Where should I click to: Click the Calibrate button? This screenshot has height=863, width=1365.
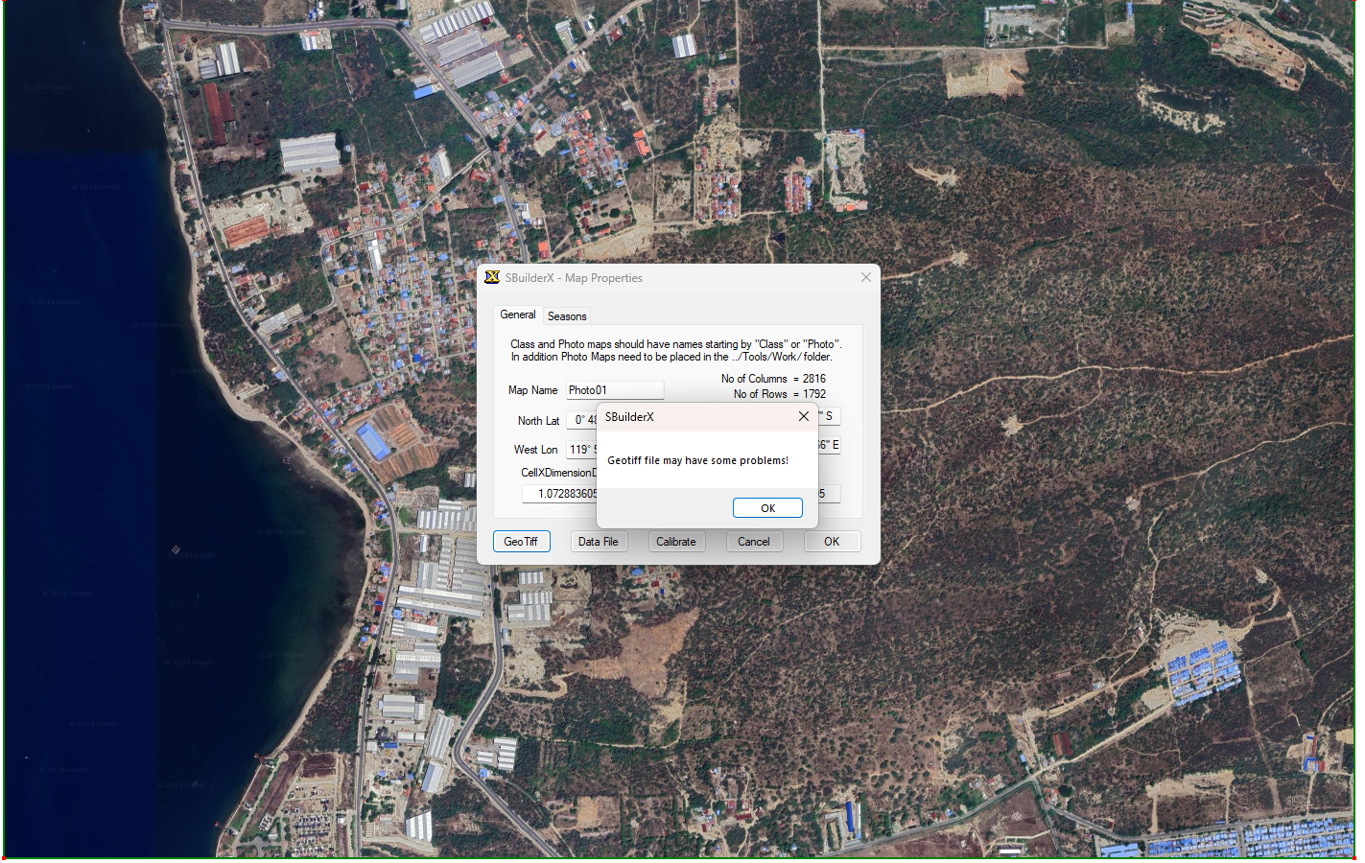point(675,542)
